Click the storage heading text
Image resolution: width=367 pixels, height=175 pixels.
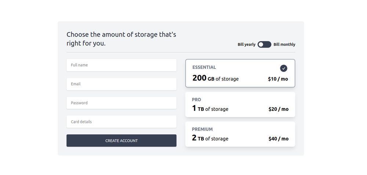[121, 39]
